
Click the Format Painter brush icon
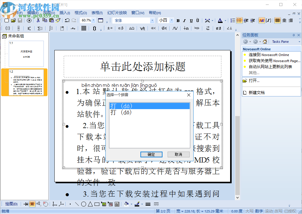[x=59, y=20]
